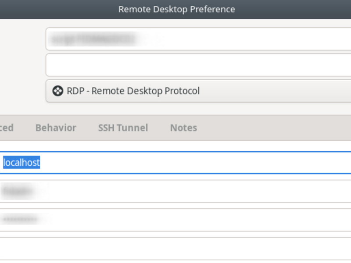
Task: Go to the partially visible Advanced tab
Action: [7, 128]
